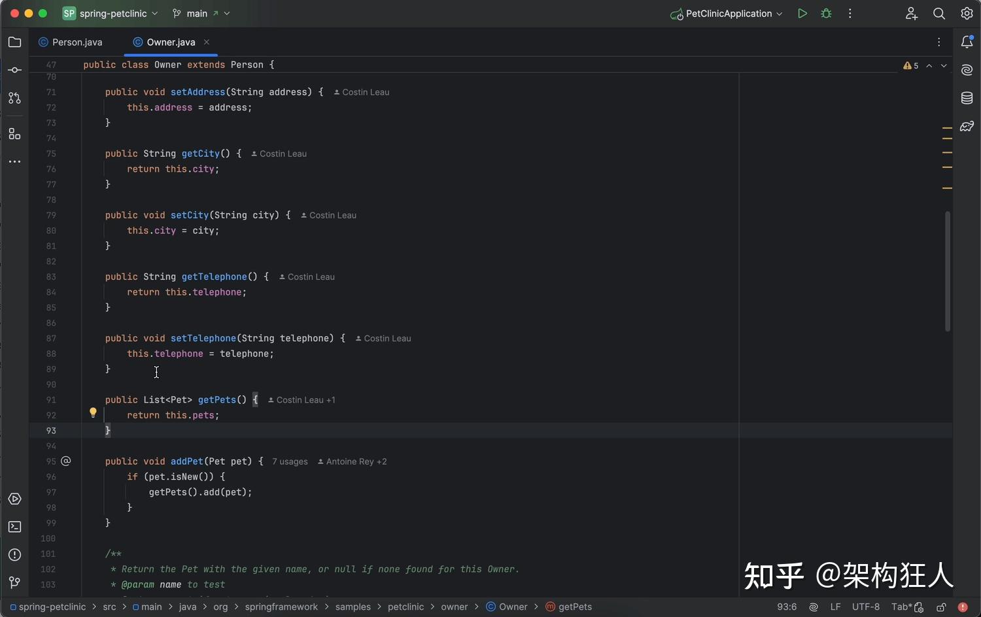981x617 pixels.
Task: Open code style settings icon next to Tab*
Action: coord(919,607)
